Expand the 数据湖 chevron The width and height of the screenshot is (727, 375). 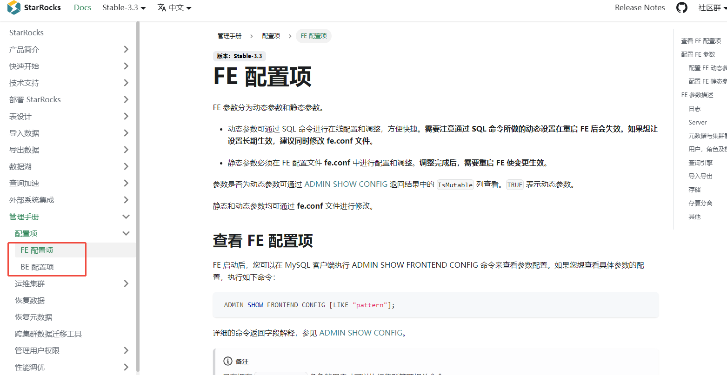point(126,166)
